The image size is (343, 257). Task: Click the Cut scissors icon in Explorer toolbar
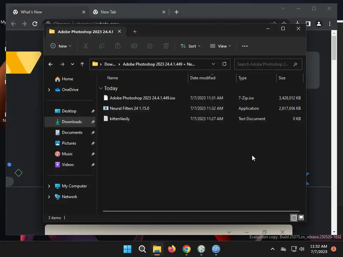click(x=85, y=46)
